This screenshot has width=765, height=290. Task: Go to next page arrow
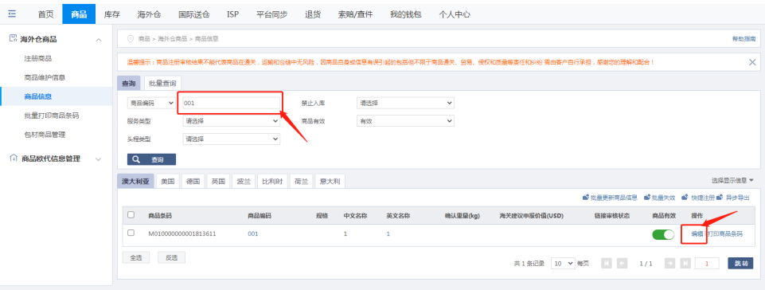pyautogui.click(x=669, y=263)
